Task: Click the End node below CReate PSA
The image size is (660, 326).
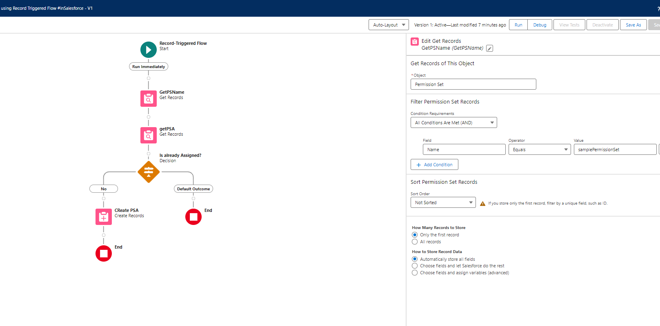Action: pos(104,253)
